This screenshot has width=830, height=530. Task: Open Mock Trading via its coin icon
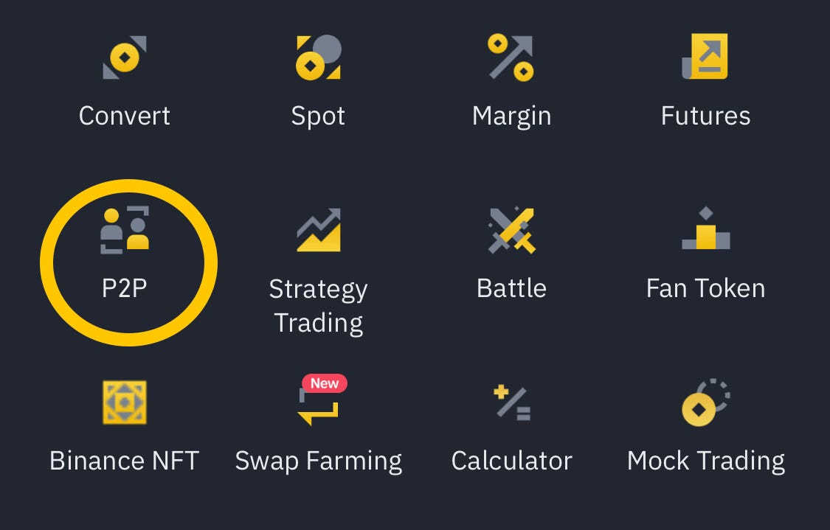705,402
